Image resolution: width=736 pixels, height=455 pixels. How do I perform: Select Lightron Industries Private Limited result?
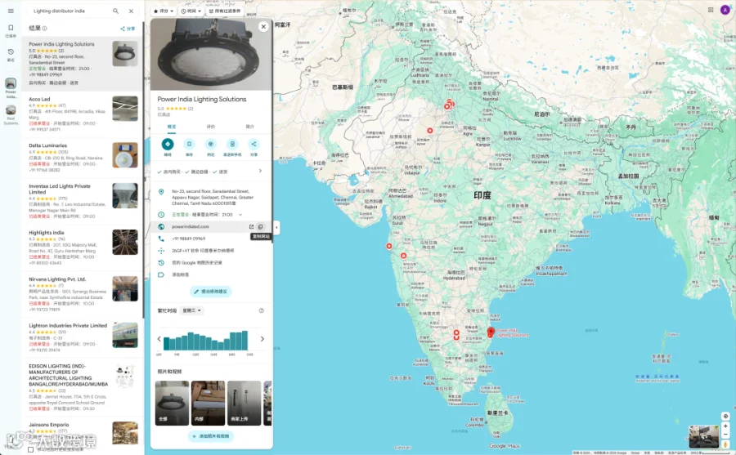83,337
